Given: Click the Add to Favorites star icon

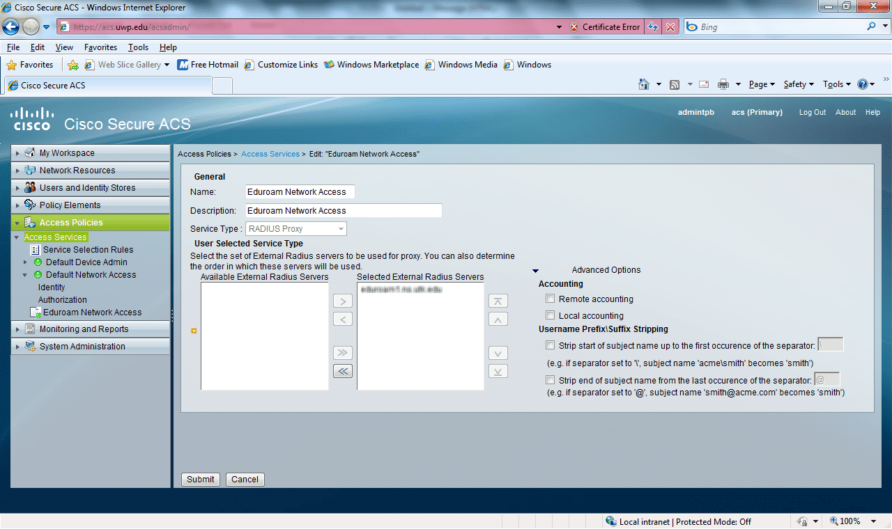Looking at the screenshot, I should pos(73,65).
